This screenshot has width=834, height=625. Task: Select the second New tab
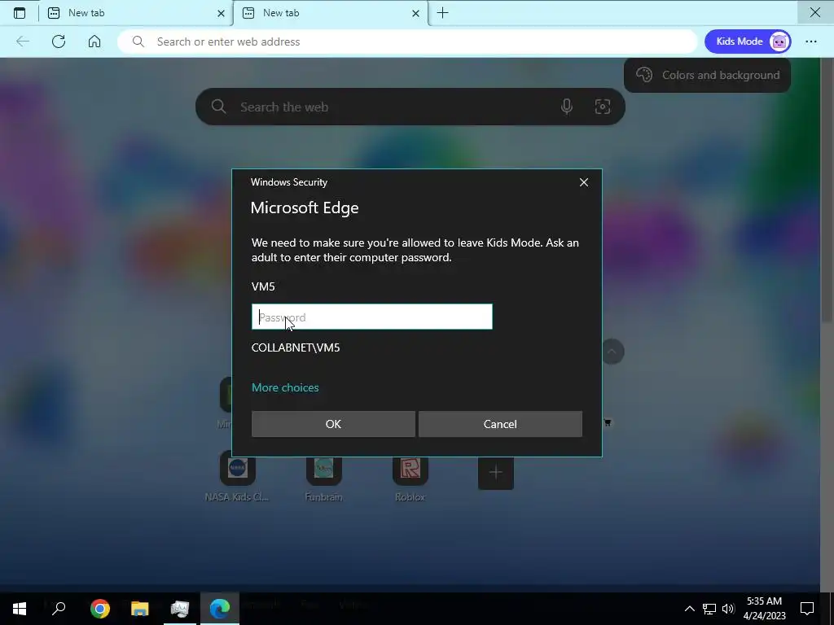coord(331,13)
